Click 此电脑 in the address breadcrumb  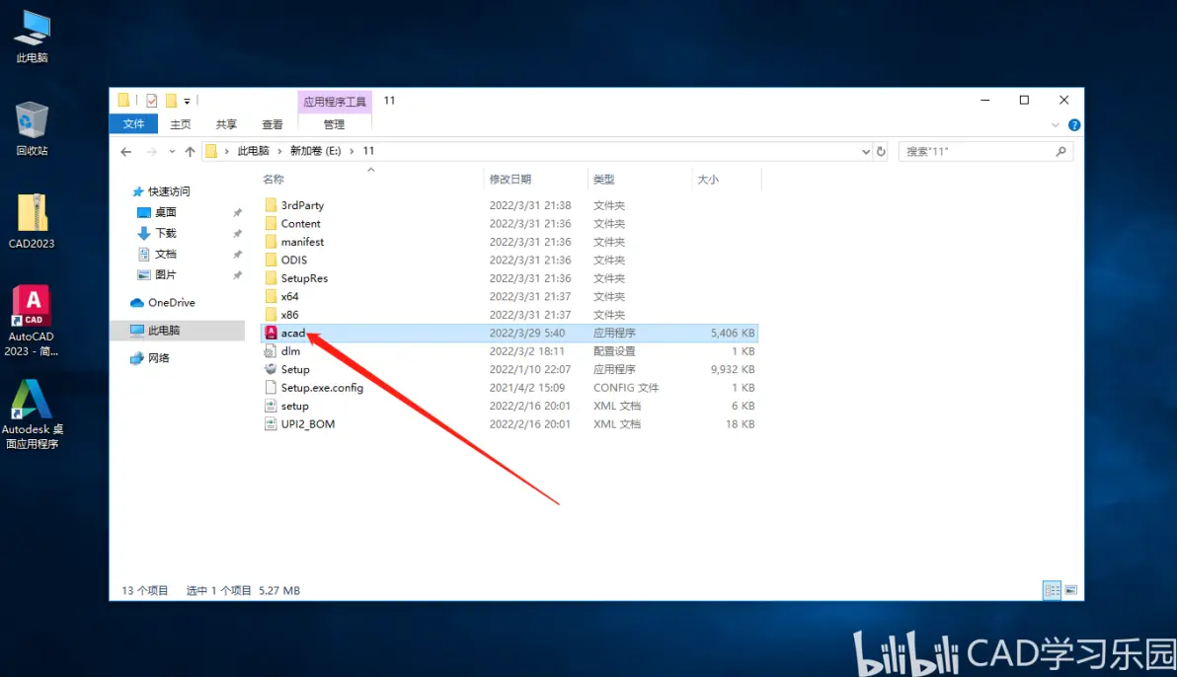point(253,152)
